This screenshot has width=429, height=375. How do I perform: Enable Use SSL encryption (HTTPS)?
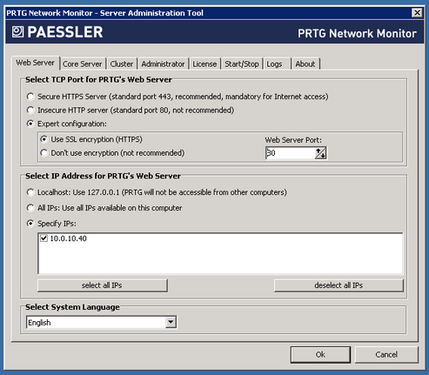[44, 139]
